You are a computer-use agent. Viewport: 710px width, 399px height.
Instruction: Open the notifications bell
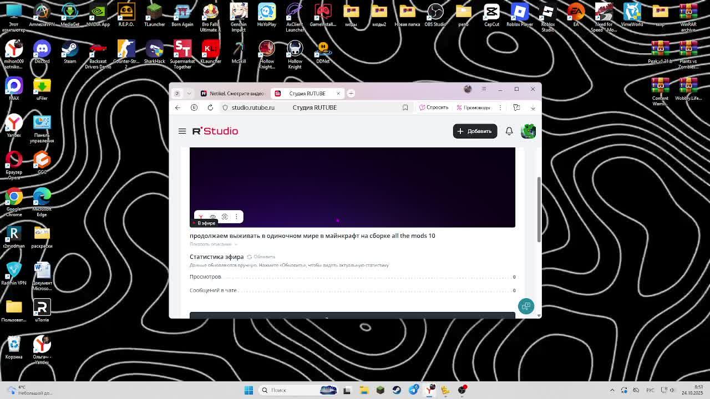(509, 131)
